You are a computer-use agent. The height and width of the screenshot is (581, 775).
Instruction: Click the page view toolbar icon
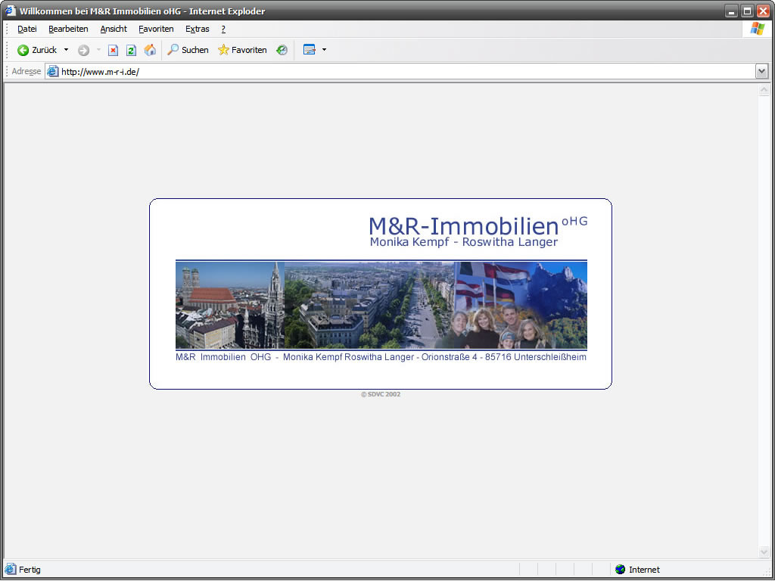309,50
